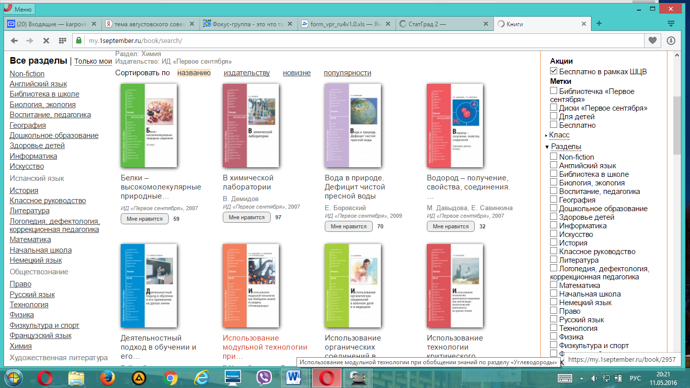Viewport: 690px width, 388px height.
Task: Open Химия section in the left sidebar
Action: 21,346
